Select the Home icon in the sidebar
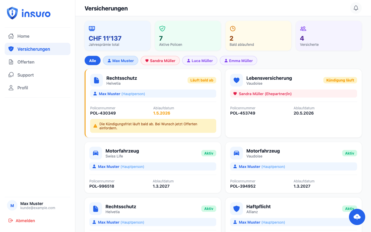 [x=11, y=36]
